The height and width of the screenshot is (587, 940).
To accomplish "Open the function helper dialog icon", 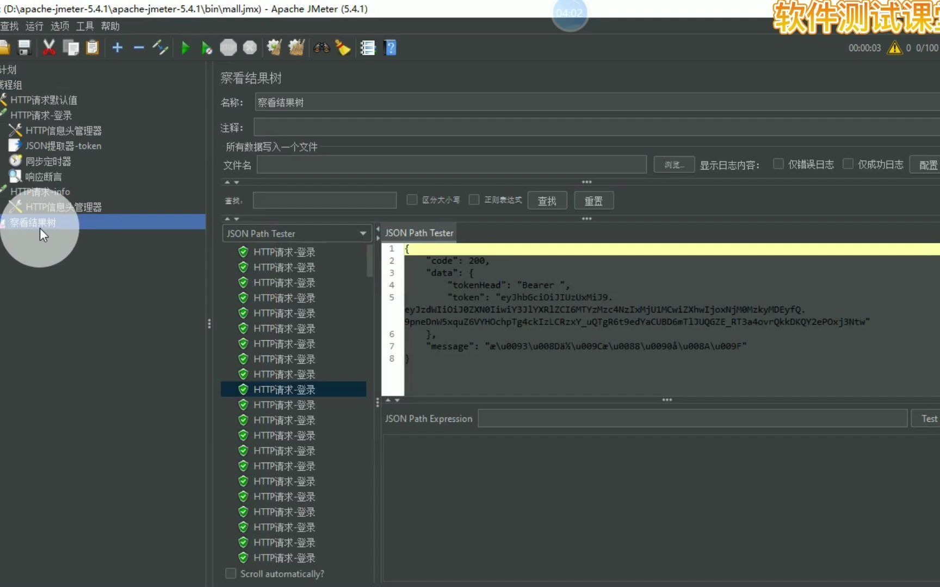I will click(368, 48).
